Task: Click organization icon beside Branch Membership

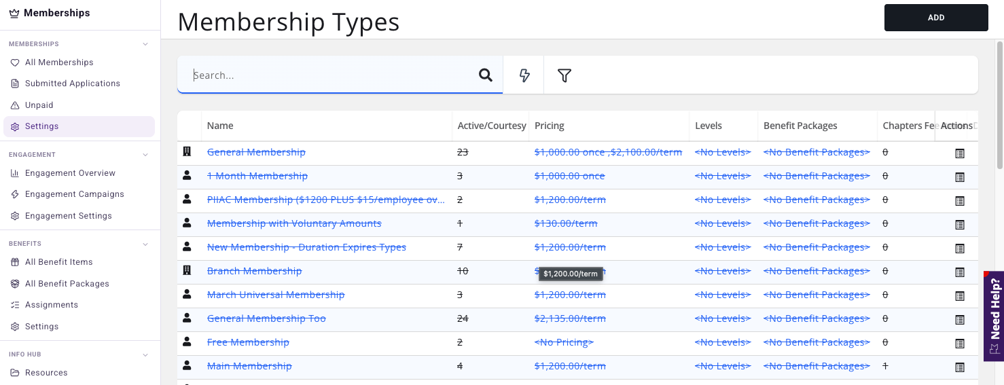Action: [x=187, y=270]
